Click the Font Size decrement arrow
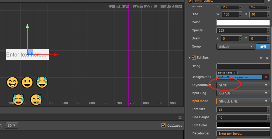 [x=268, y=111]
